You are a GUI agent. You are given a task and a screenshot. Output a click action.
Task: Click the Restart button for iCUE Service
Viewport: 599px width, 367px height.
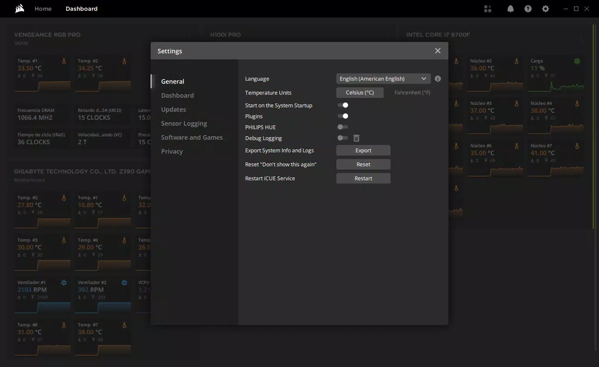363,178
